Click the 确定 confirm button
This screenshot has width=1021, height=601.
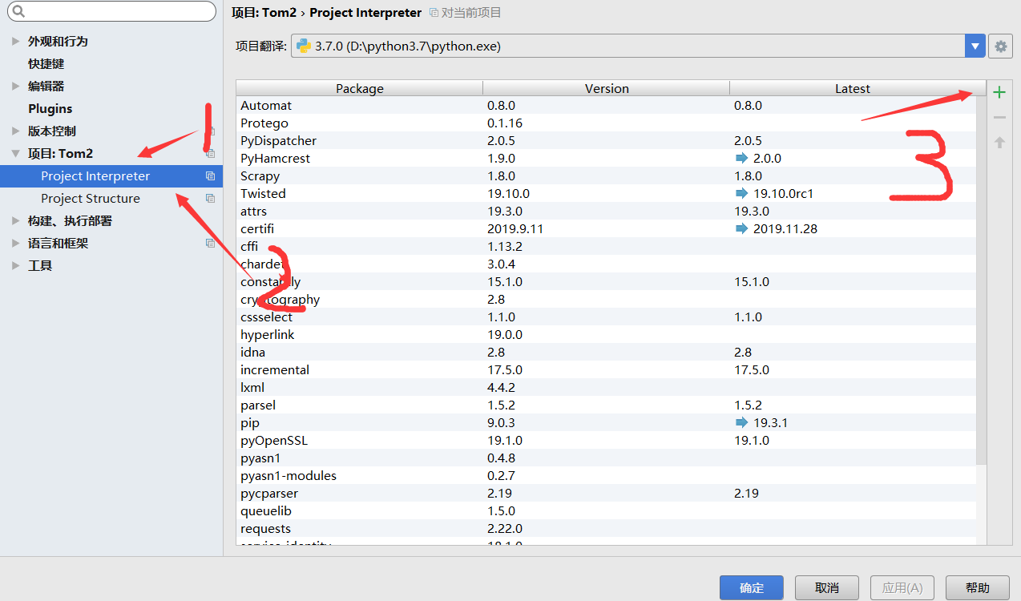click(x=752, y=587)
